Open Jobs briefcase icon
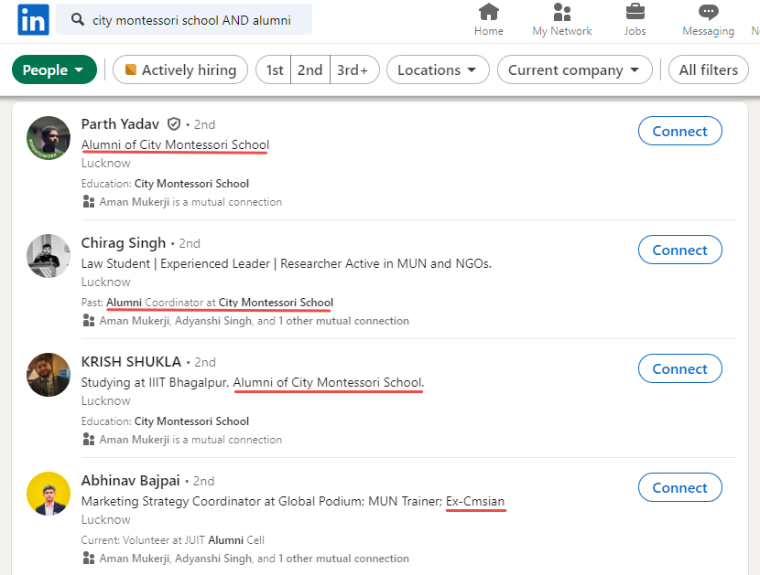 (x=635, y=12)
